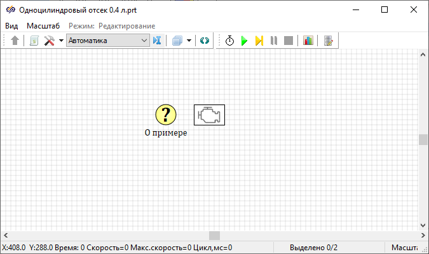This screenshot has height=254, width=429.
Task: Click the settings list pencil icon
Action: 328,41
